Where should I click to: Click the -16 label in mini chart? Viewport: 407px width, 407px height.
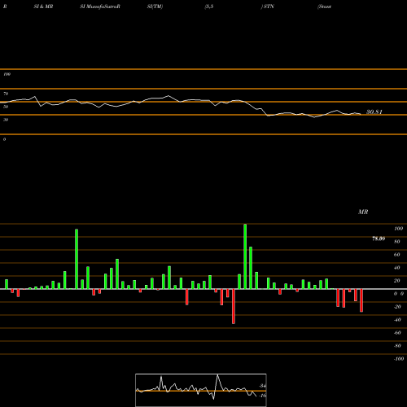click(x=262, y=396)
